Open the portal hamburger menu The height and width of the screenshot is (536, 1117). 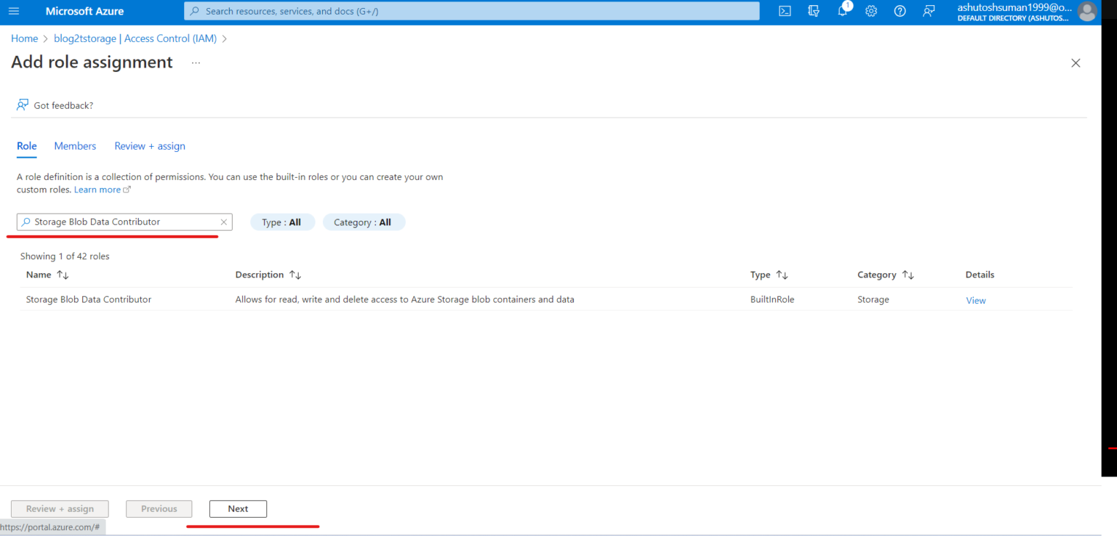(13, 11)
